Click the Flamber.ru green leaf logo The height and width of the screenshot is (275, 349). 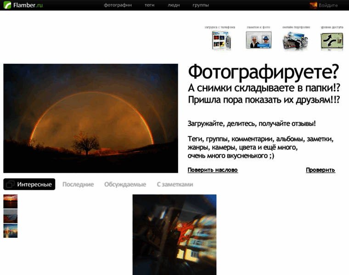click(7, 5)
